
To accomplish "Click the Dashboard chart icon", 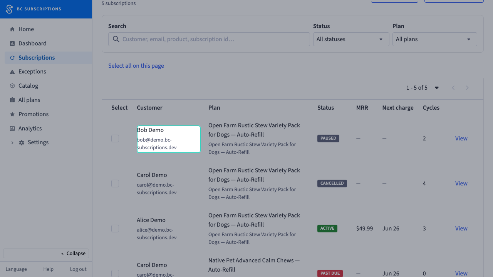I will point(12,43).
